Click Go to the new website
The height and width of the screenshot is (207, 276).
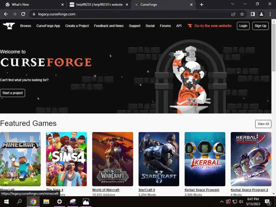(209, 26)
